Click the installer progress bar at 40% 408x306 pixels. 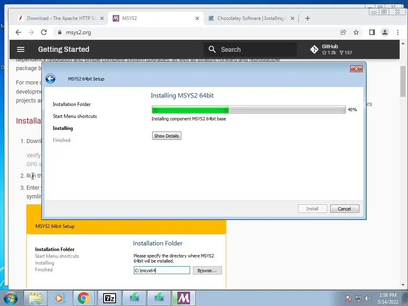click(x=249, y=110)
